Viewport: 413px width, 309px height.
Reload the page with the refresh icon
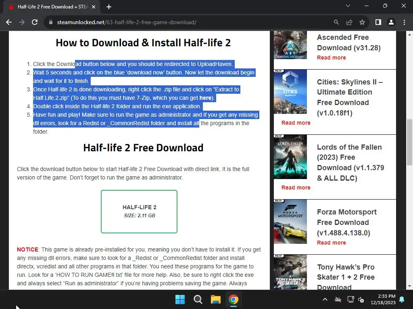pos(35,23)
